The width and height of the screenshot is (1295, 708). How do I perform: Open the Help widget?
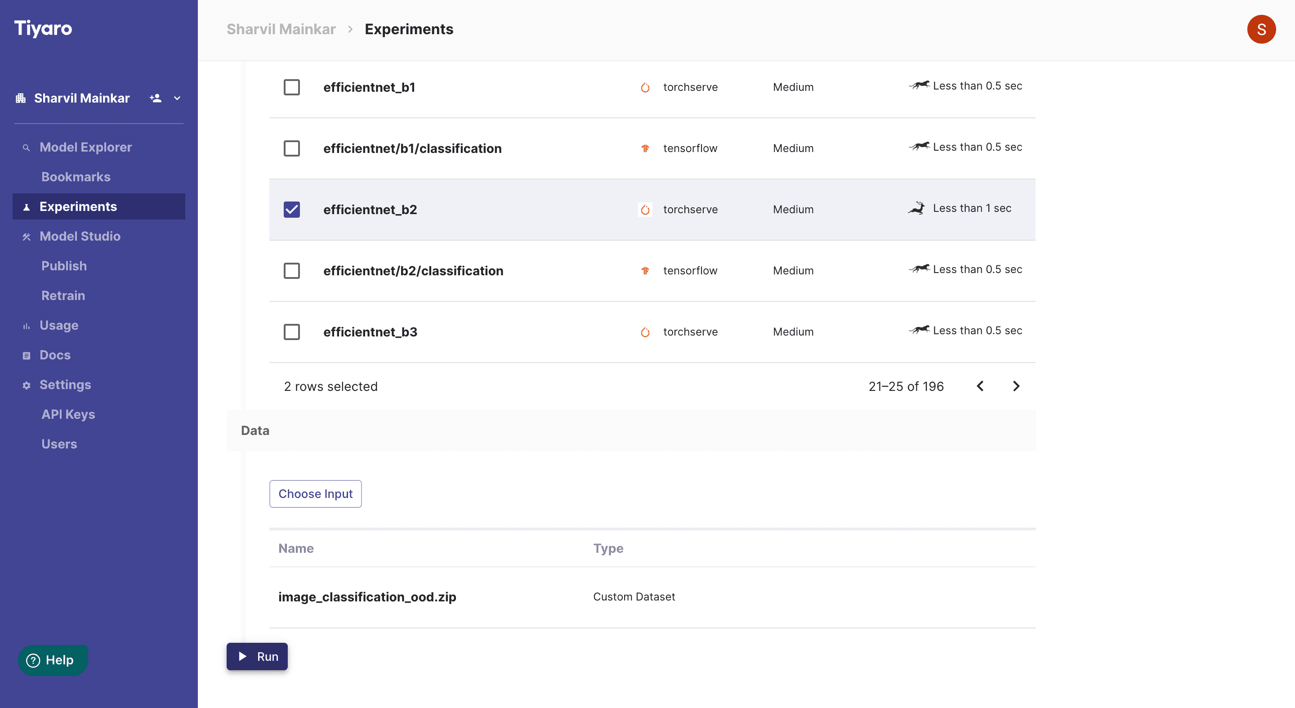click(53, 660)
